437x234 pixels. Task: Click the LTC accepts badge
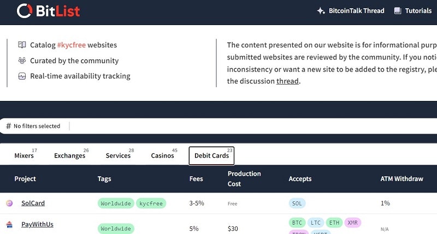(316, 223)
